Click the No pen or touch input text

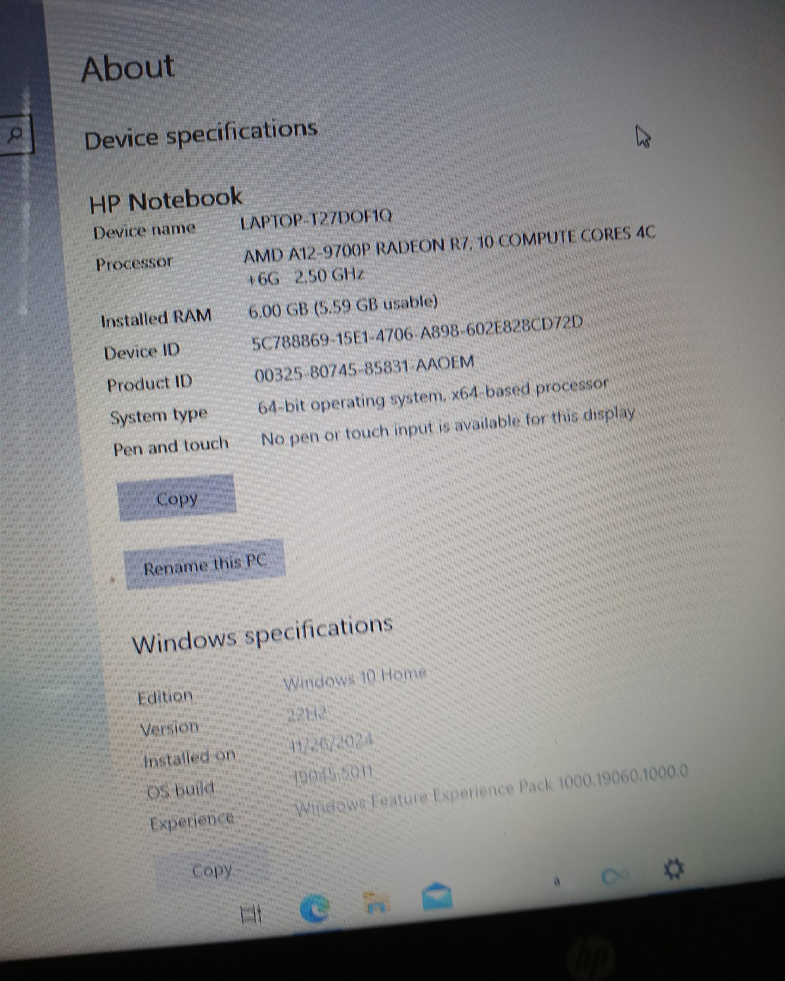pos(448,427)
